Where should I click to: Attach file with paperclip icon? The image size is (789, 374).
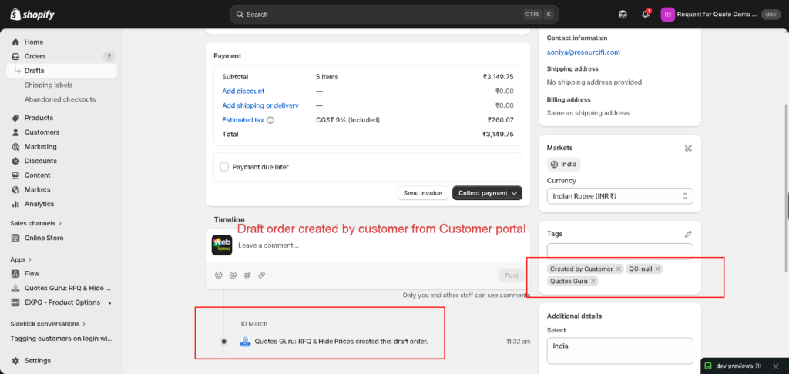[261, 275]
